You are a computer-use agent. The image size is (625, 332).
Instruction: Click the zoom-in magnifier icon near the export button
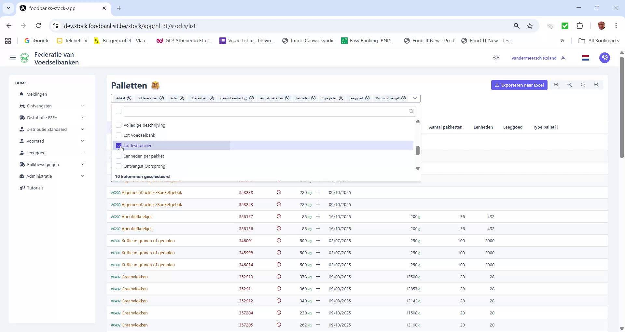[596, 85]
